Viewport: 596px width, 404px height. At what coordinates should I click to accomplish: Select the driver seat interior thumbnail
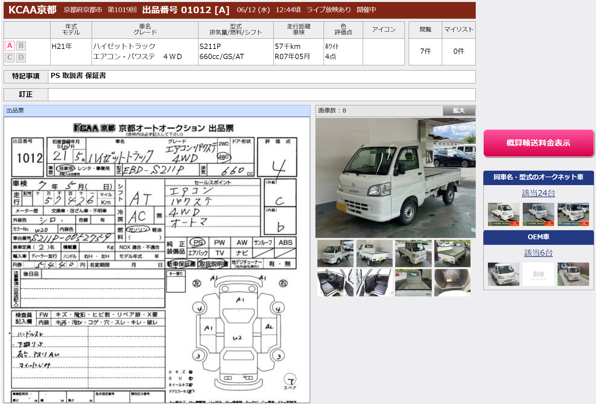tap(335, 283)
